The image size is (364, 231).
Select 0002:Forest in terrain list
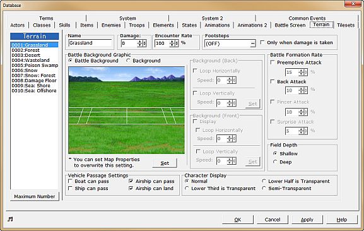tap(34, 50)
